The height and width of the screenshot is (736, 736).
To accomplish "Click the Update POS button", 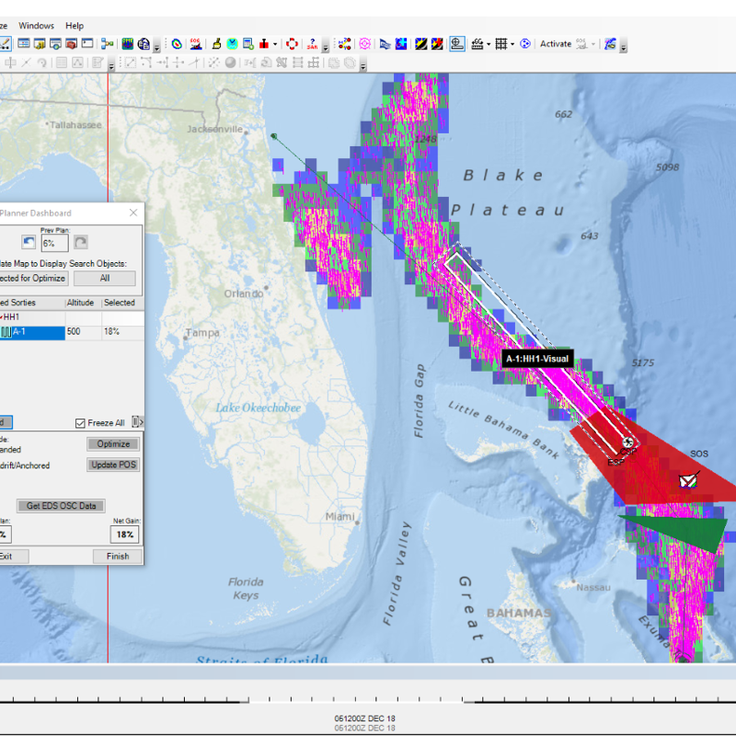I will pos(114,465).
